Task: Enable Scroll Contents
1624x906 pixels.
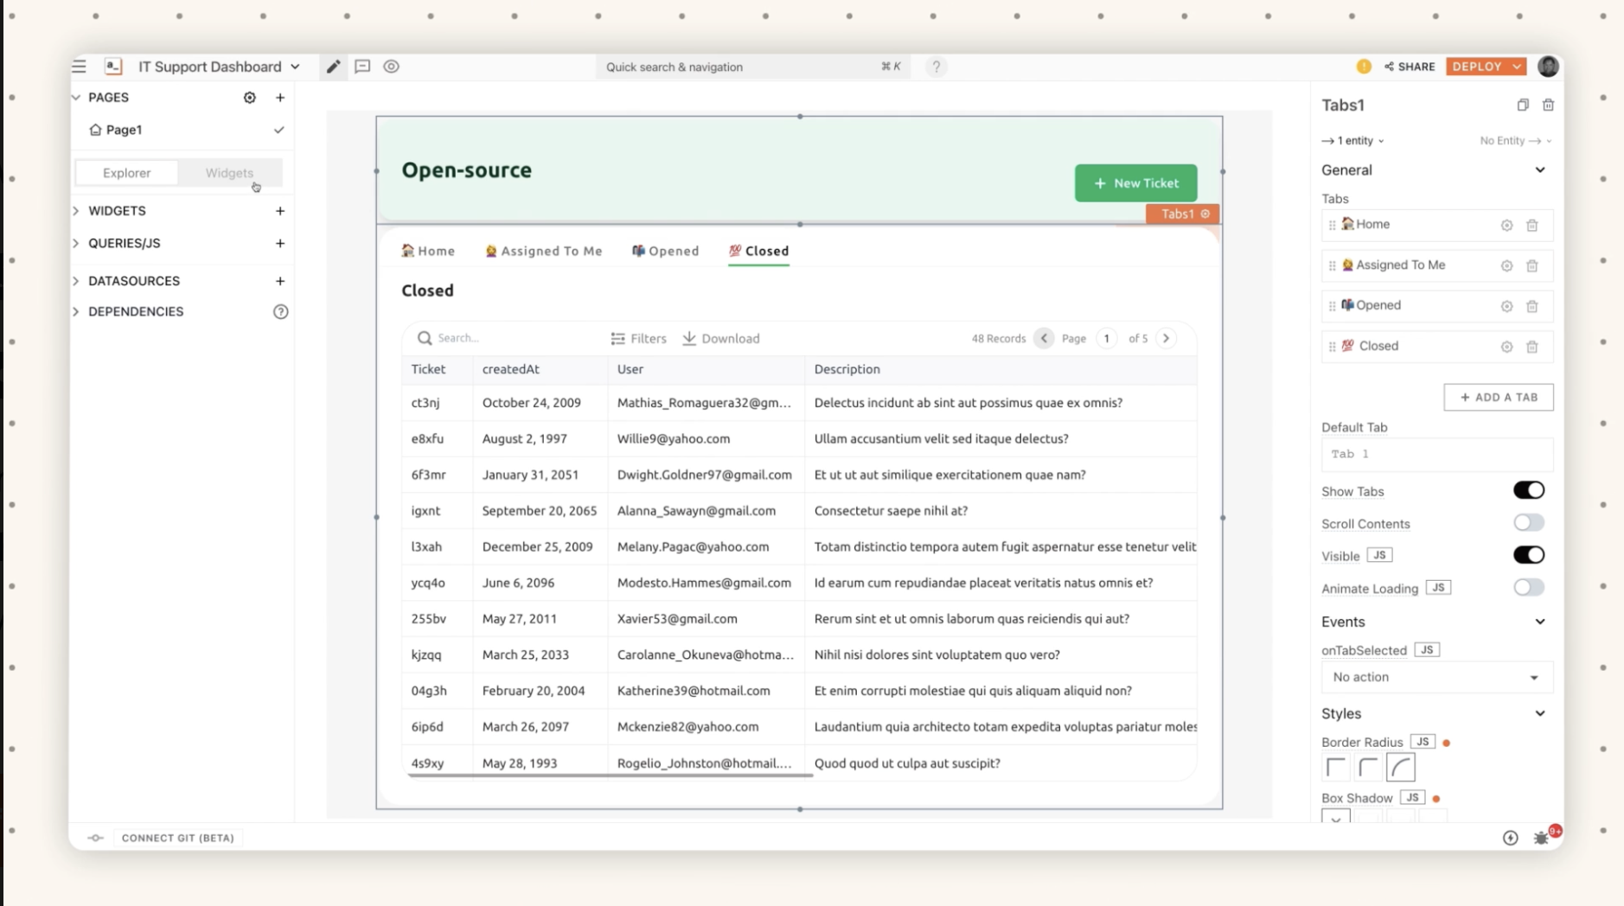Action: pos(1529,522)
